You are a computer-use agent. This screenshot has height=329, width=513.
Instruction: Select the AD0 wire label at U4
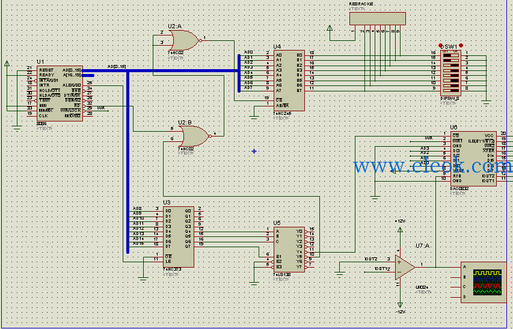(x=248, y=52)
